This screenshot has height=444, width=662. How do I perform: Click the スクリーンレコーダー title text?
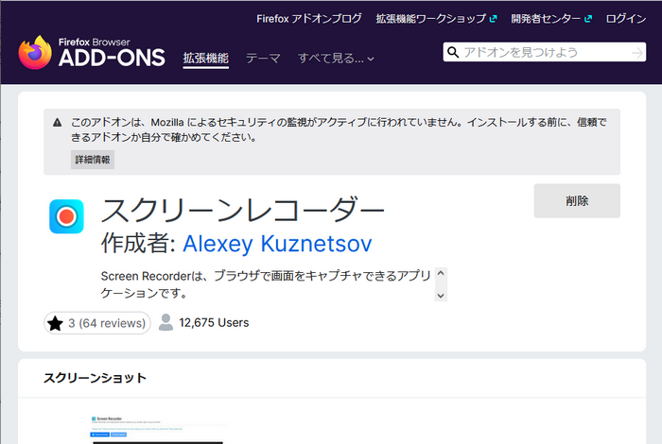click(x=243, y=211)
